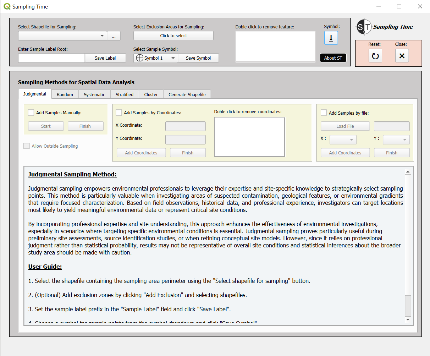Switch to the Stratified tab

point(125,94)
